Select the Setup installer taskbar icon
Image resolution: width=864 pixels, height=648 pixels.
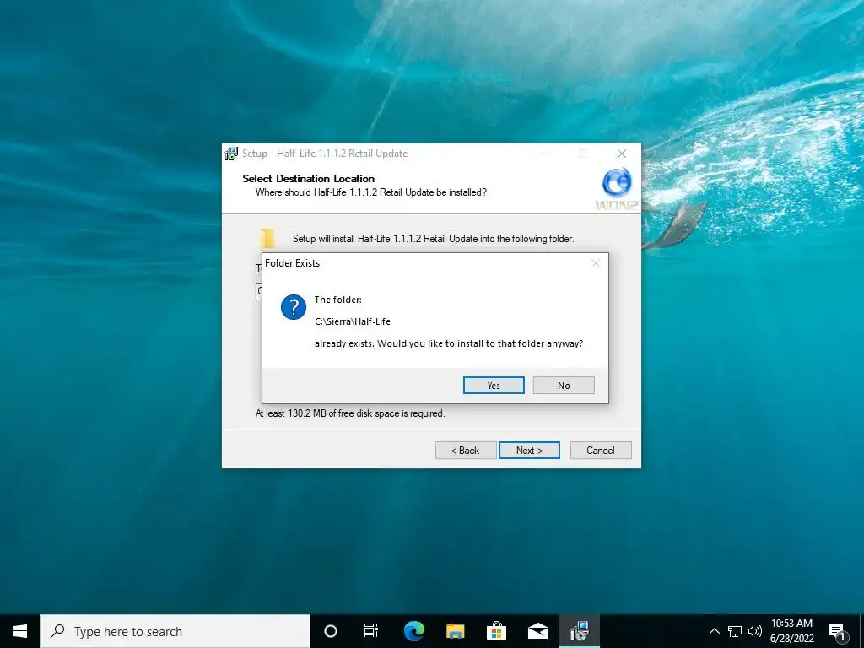click(580, 631)
